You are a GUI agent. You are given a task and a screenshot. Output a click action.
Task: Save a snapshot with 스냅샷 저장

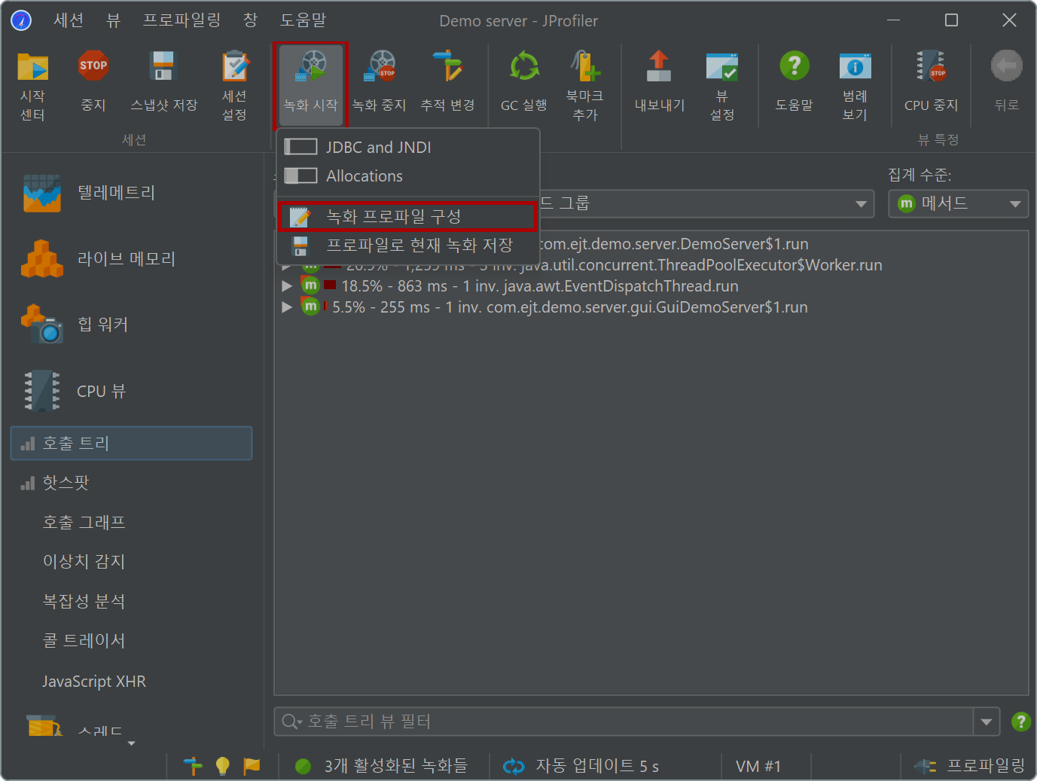tap(163, 81)
